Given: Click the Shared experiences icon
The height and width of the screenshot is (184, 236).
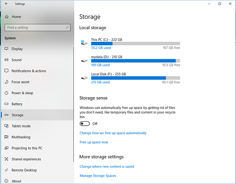Looking at the screenshot, I should [7, 159].
